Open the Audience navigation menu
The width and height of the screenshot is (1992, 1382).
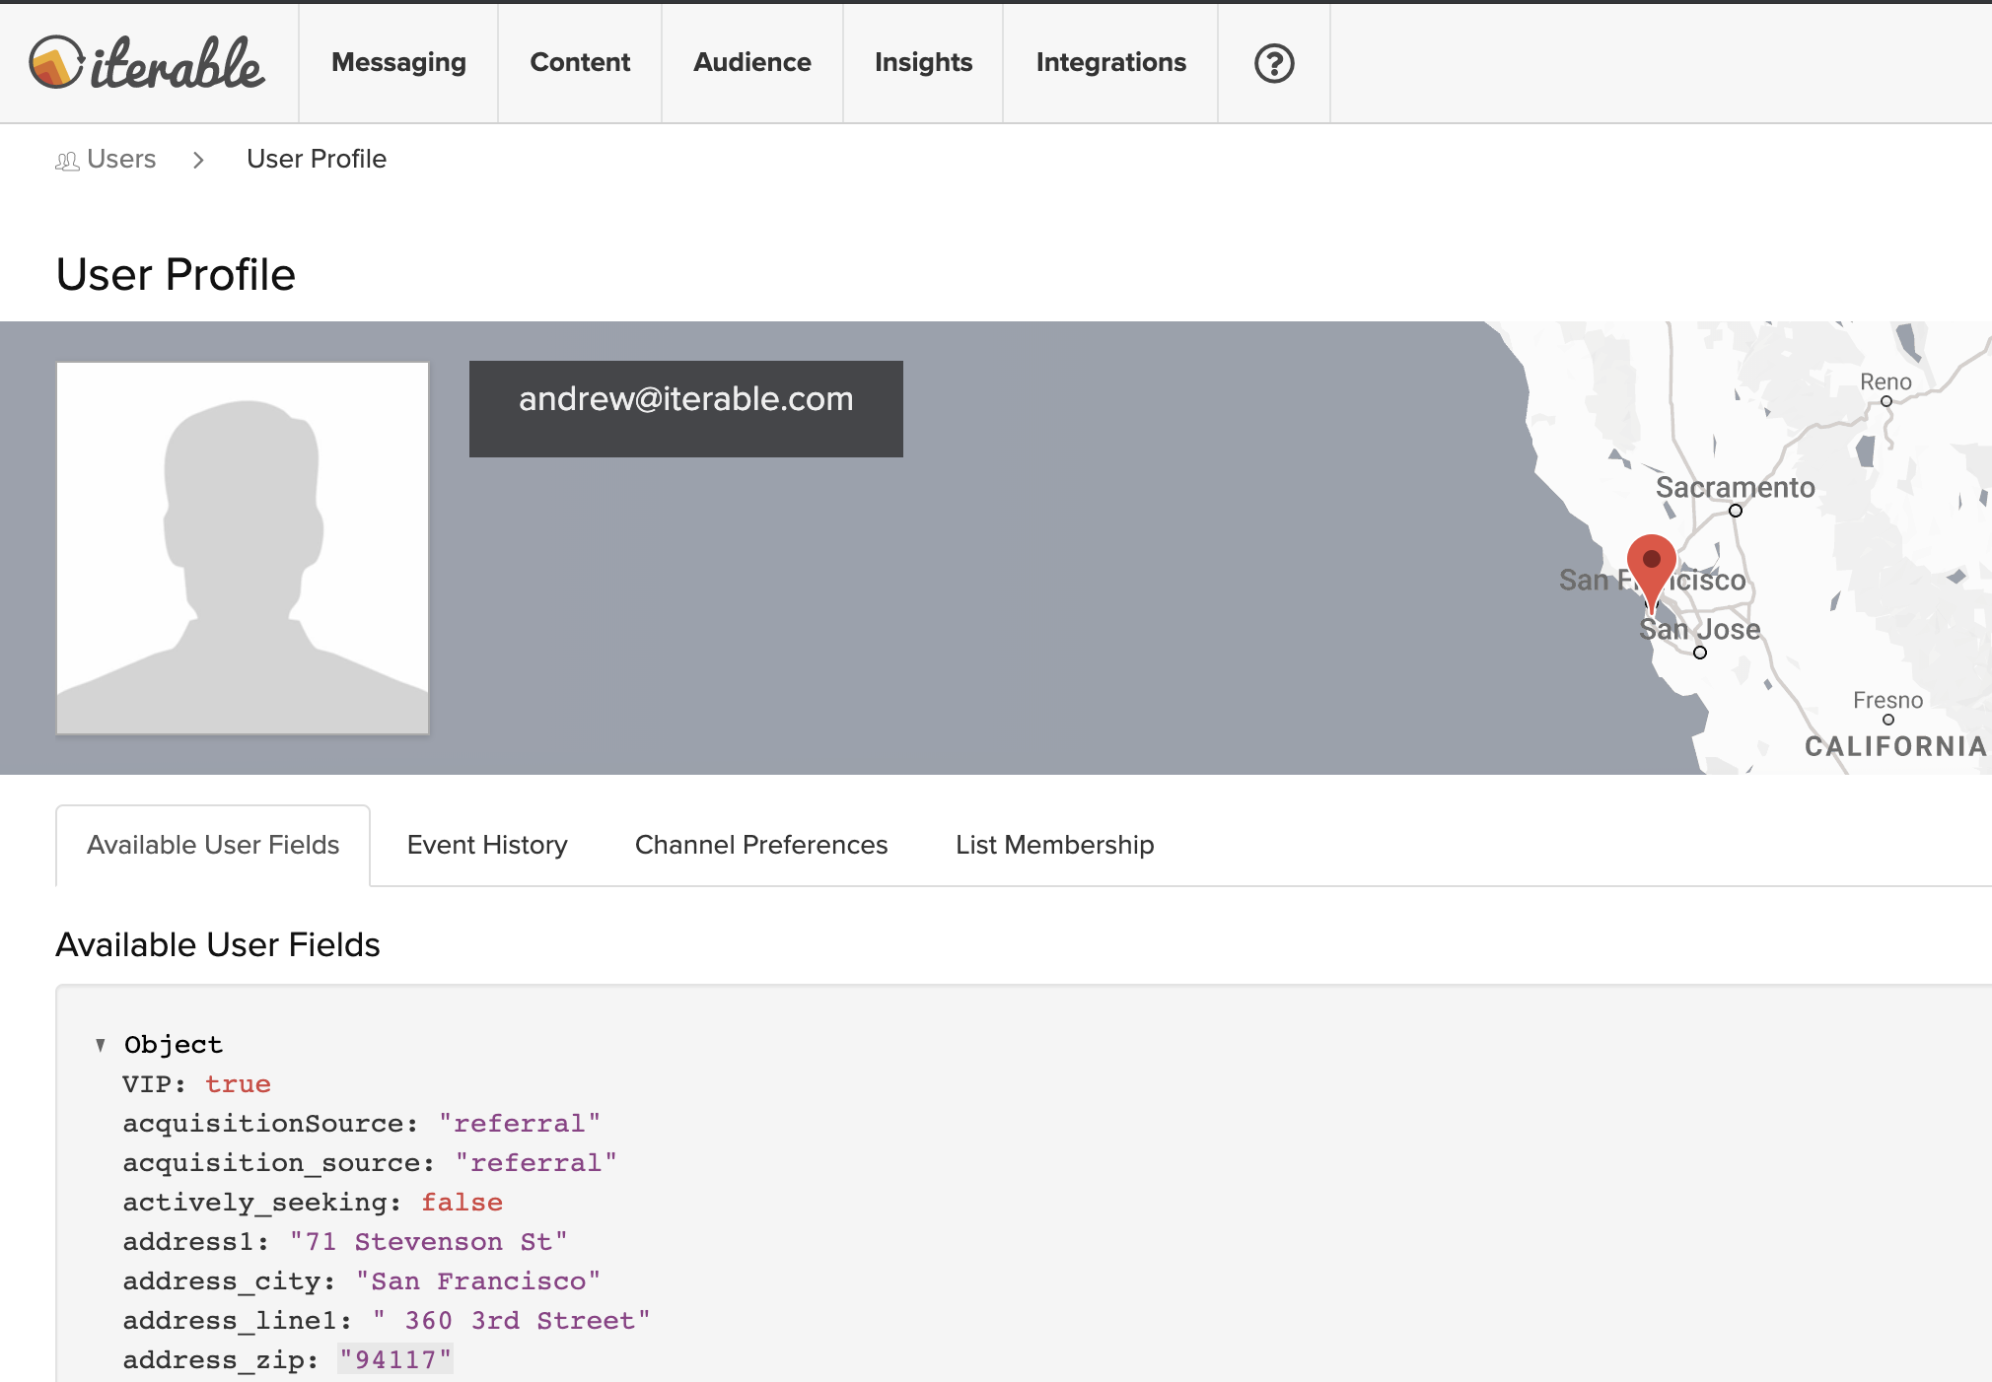tap(751, 62)
